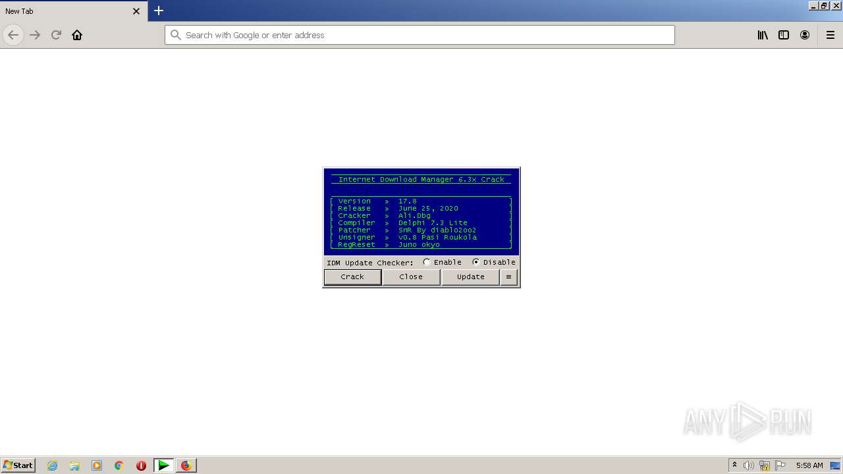The height and width of the screenshot is (474, 843).
Task: Click the volume speaker tray icon
Action: 749,465
